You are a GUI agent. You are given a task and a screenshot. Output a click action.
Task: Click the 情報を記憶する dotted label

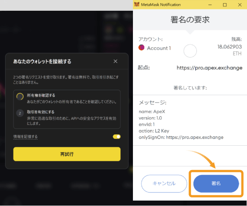point(25,137)
